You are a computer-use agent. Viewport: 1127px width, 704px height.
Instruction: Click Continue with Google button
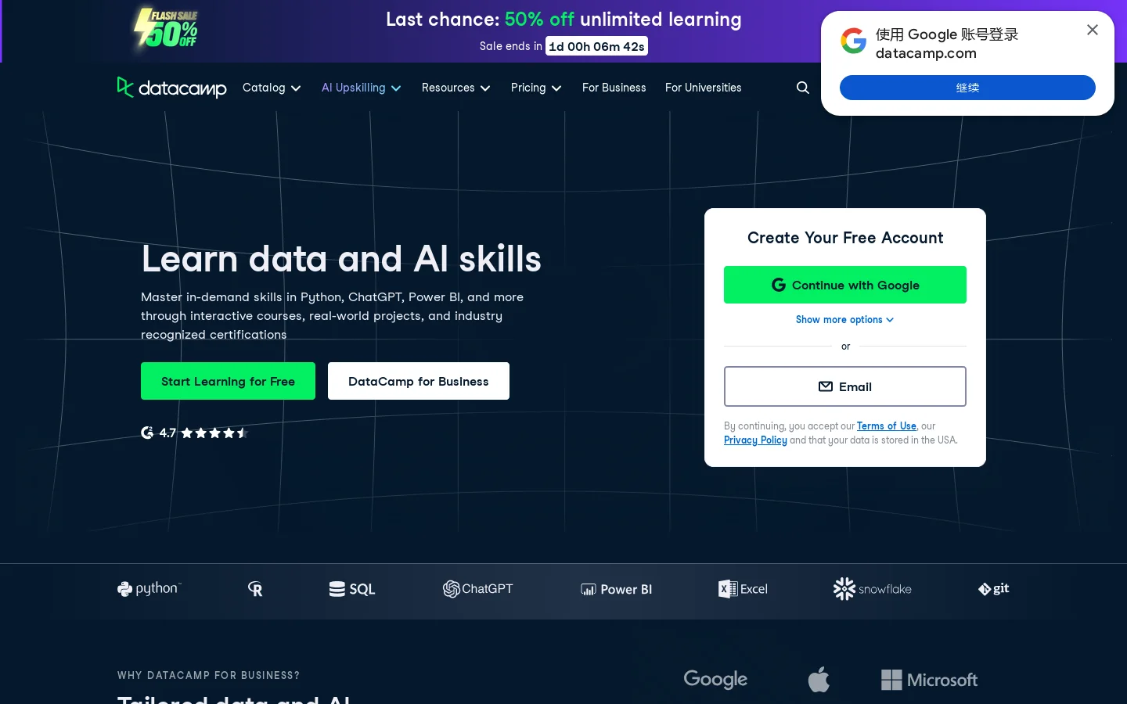click(x=845, y=285)
